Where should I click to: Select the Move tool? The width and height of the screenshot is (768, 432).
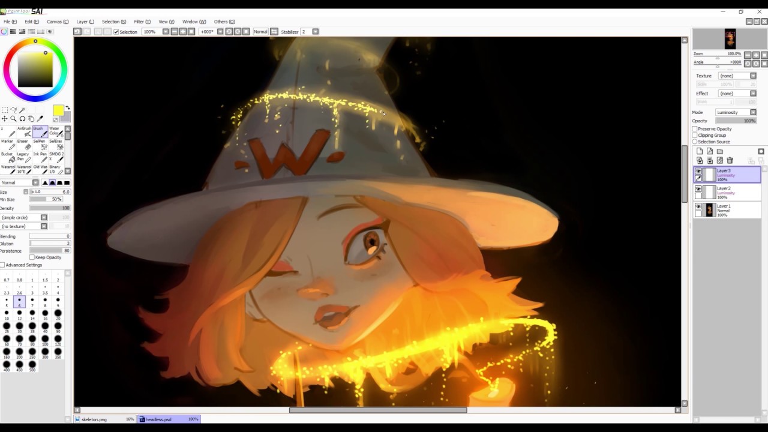point(5,119)
